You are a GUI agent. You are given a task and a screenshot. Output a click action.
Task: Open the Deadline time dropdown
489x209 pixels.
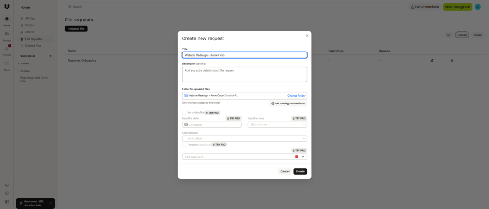(277, 125)
